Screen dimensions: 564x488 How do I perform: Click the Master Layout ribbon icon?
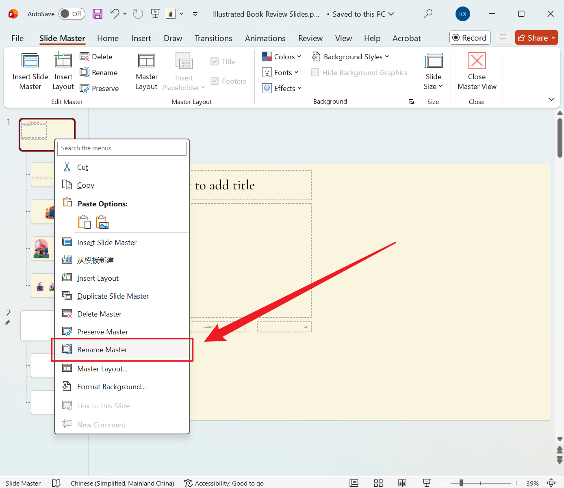click(x=146, y=61)
